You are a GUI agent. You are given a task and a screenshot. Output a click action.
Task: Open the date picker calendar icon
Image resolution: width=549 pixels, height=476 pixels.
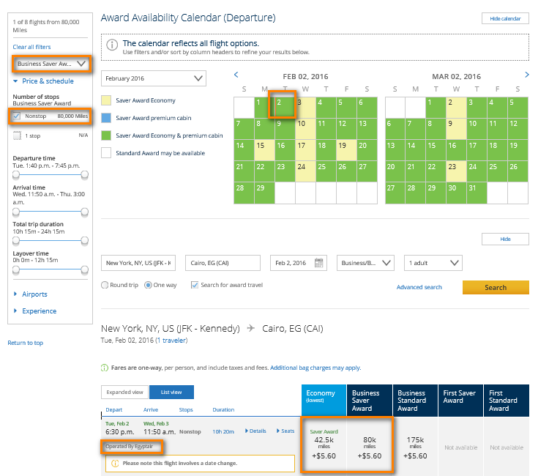point(319,263)
